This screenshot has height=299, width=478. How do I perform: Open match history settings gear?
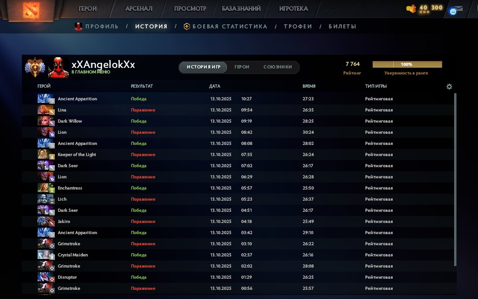coord(449,87)
